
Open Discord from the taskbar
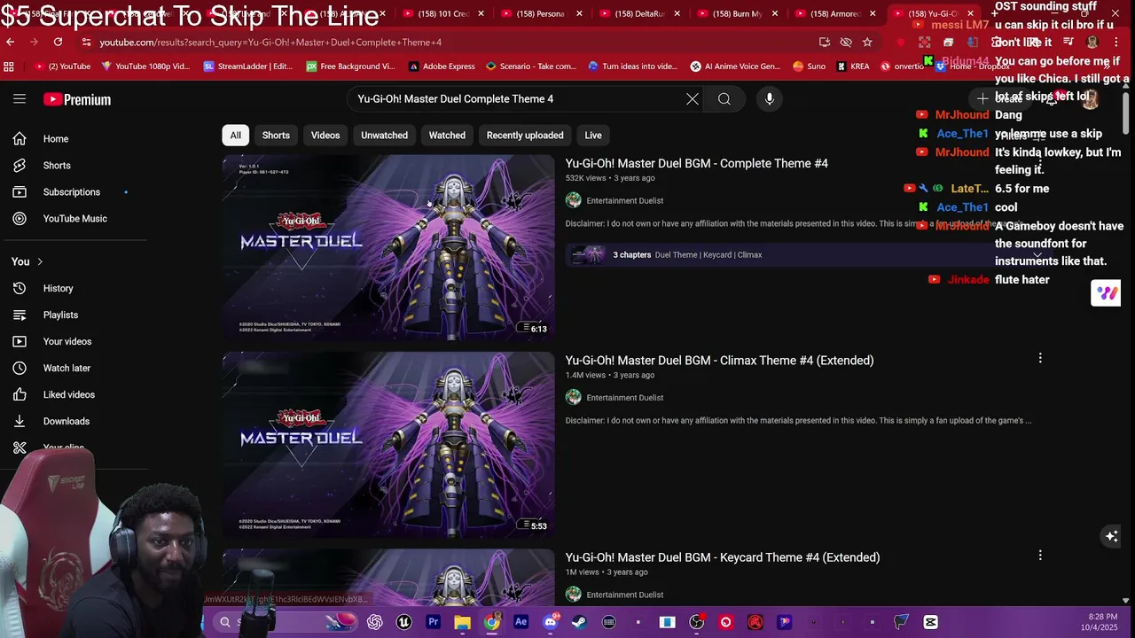[x=550, y=622]
